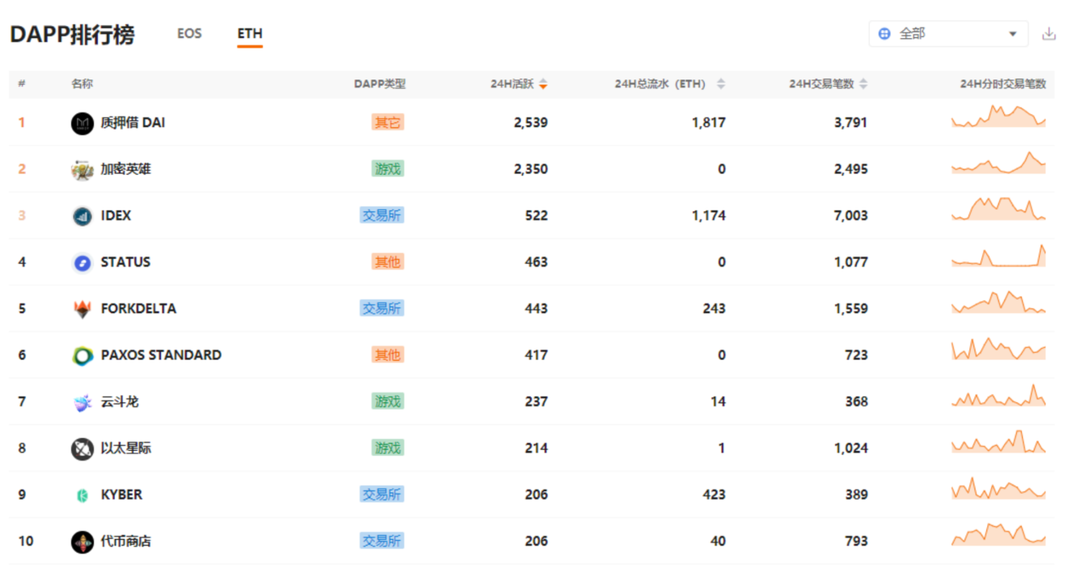The width and height of the screenshot is (1068, 569).
Task: Click the 加密英雄 transaction sparkline chart
Action: [x=998, y=163]
